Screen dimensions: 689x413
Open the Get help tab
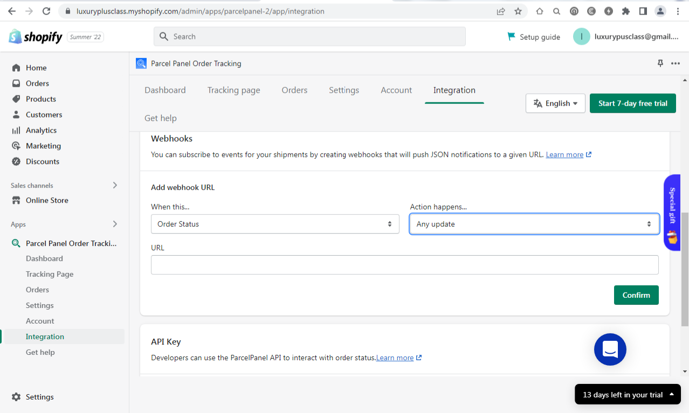[161, 118]
